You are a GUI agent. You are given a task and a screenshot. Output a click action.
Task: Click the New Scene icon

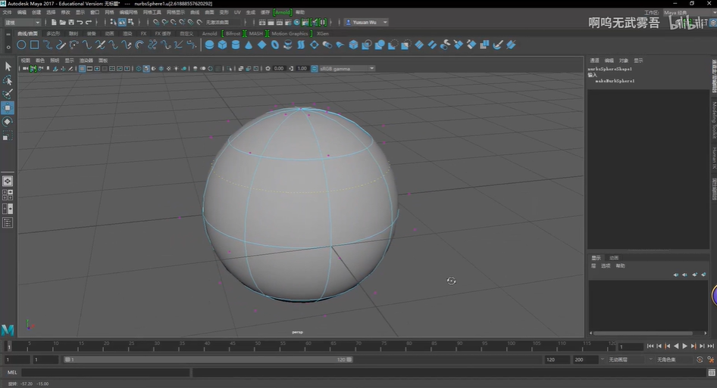click(54, 22)
